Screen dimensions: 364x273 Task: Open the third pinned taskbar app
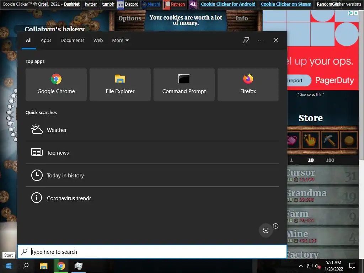tap(79, 266)
